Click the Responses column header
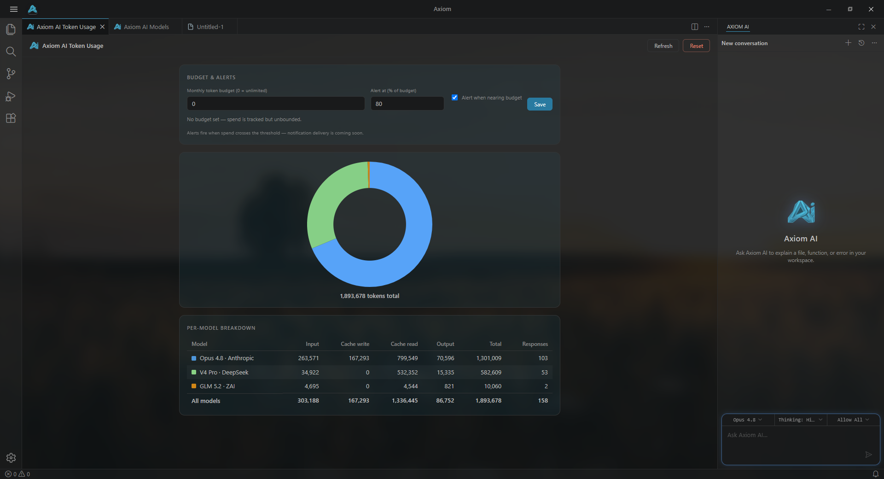The image size is (884, 479). [535, 344]
